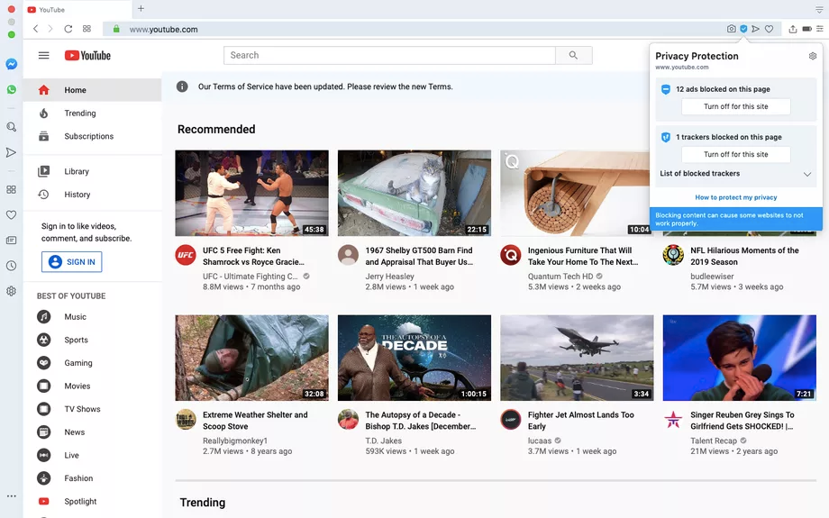Open the tab list menu arrow at top right

[x=819, y=9]
